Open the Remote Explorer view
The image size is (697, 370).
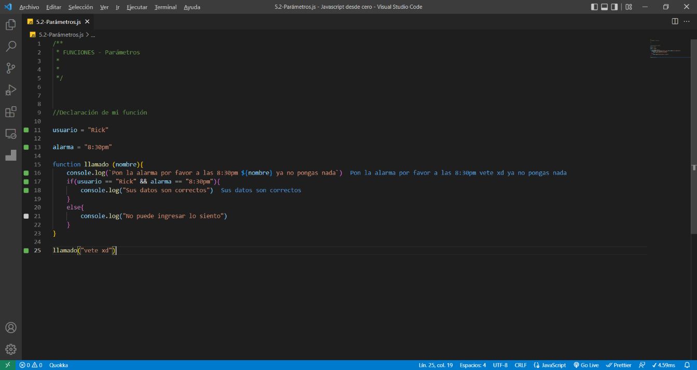[x=11, y=133]
